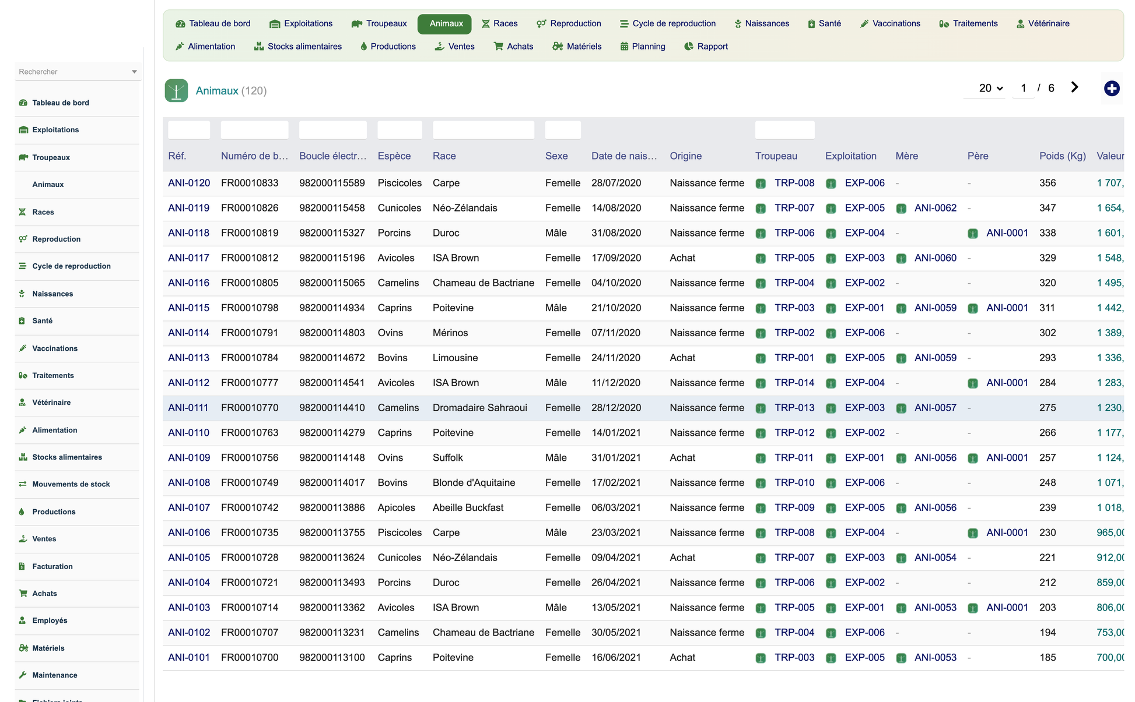Image resolution: width=1135 pixels, height=702 pixels.
Task: Click the blue plus add-animal icon
Action: click(x=1112, y=89)
